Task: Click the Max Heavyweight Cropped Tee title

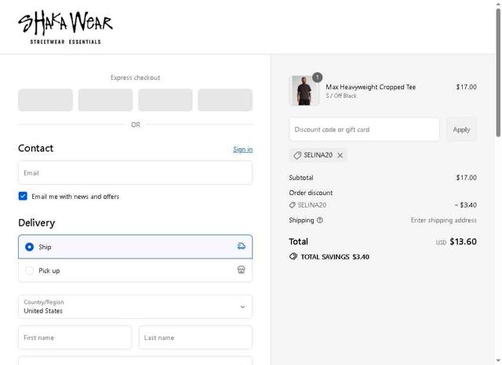Action: 370,87
